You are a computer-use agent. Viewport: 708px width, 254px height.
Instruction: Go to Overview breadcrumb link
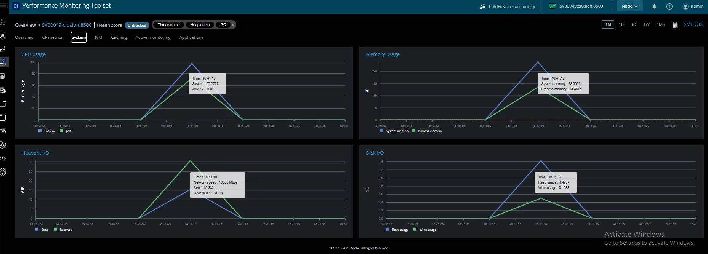(26, 25)
